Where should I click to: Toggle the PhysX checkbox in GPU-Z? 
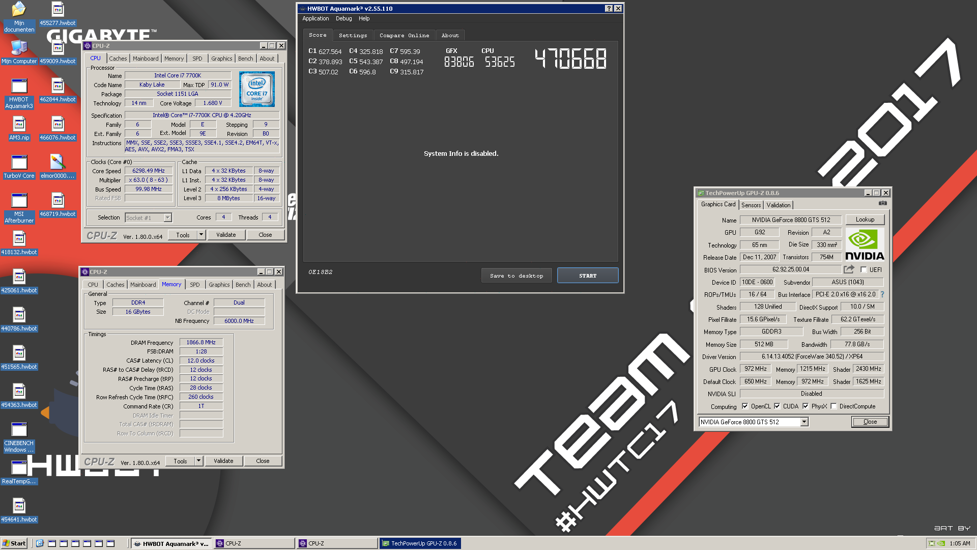pos(806,406)
